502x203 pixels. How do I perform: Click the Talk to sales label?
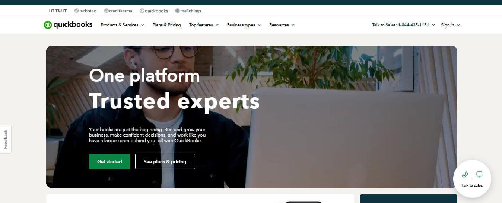click(472, 185)
